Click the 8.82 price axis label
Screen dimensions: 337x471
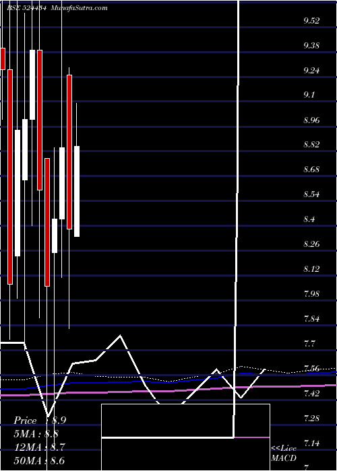point(311,145)
